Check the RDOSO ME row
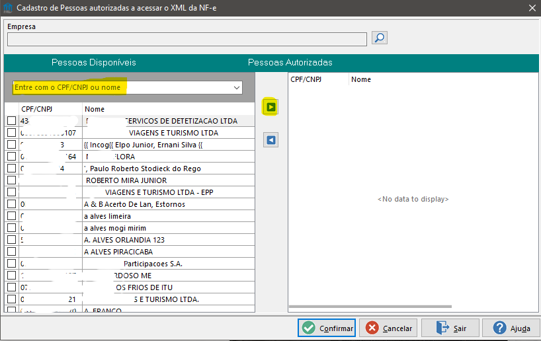Screen dimensions: 541x341 tap(12, 276)
